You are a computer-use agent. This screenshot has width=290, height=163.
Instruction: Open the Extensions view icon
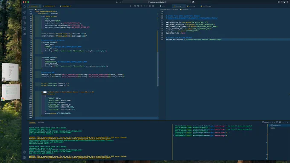tap(24, 34)
